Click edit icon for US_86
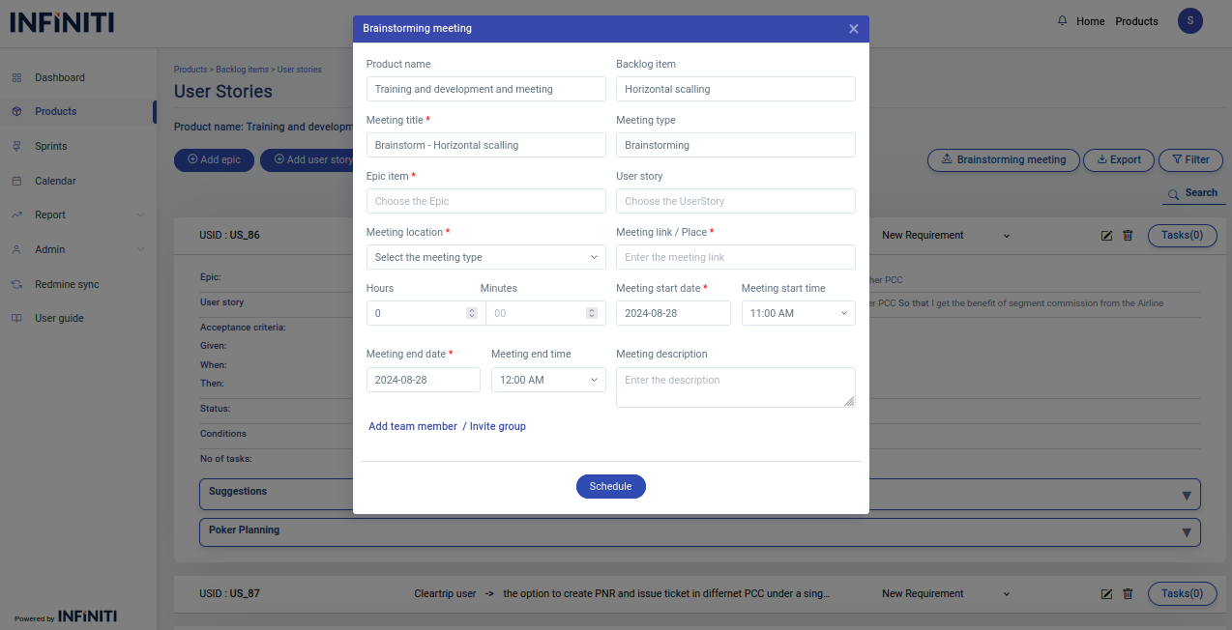Viewport: 1232px width, 630px height. coord(1107,236)
